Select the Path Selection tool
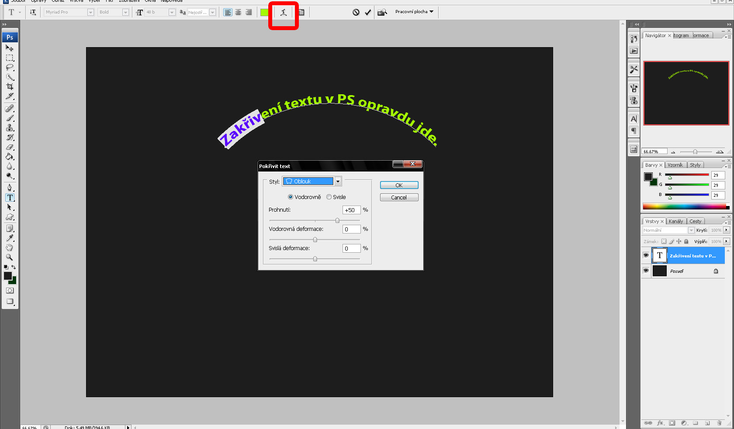This screenshot has width=734, height=429. point(10,207)
